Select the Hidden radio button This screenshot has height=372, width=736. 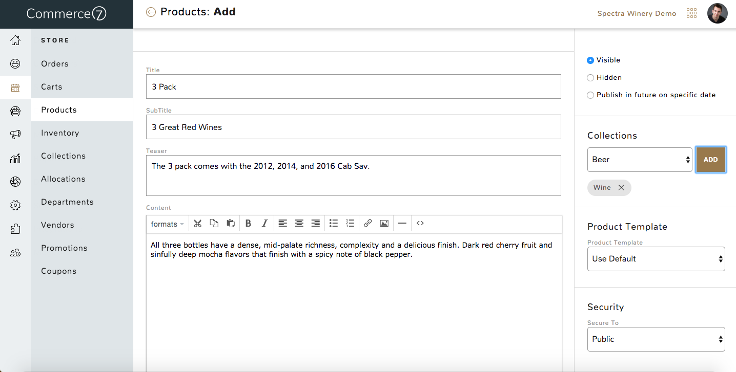coord(590,78)
